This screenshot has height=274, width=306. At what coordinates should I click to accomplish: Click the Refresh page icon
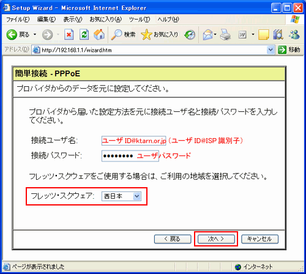point(84,34)
